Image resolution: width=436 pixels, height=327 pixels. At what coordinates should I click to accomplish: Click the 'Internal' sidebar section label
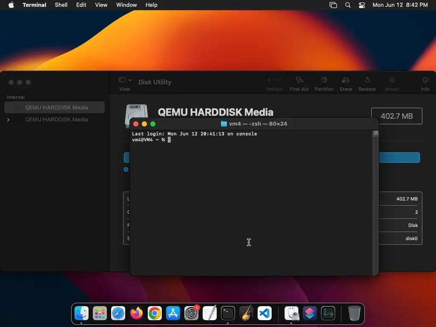16,97
